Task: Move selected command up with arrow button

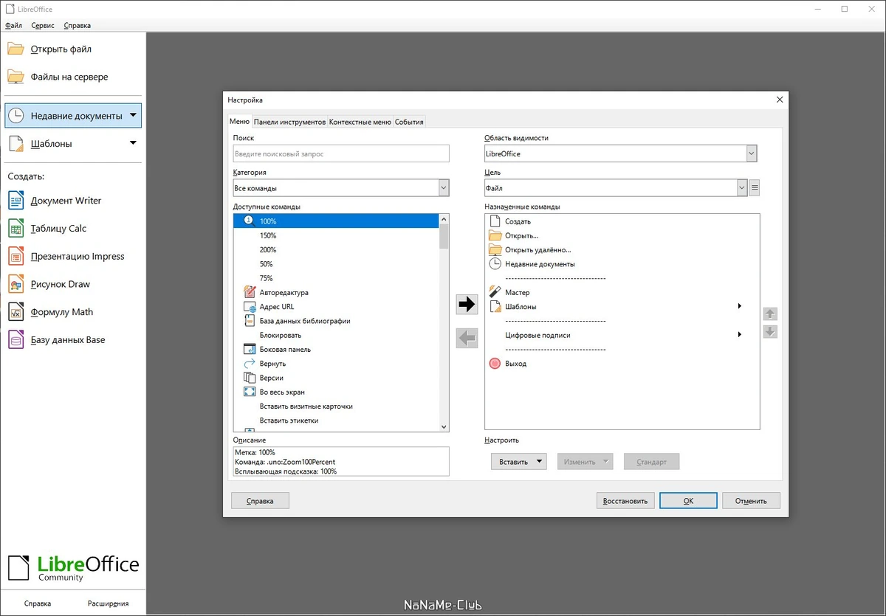Action: click(x=770, y=314)
